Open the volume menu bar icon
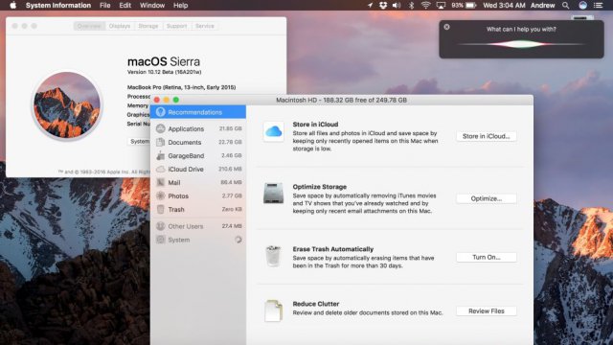This screenshot has height=345, width=613. (x=397, y=5)
